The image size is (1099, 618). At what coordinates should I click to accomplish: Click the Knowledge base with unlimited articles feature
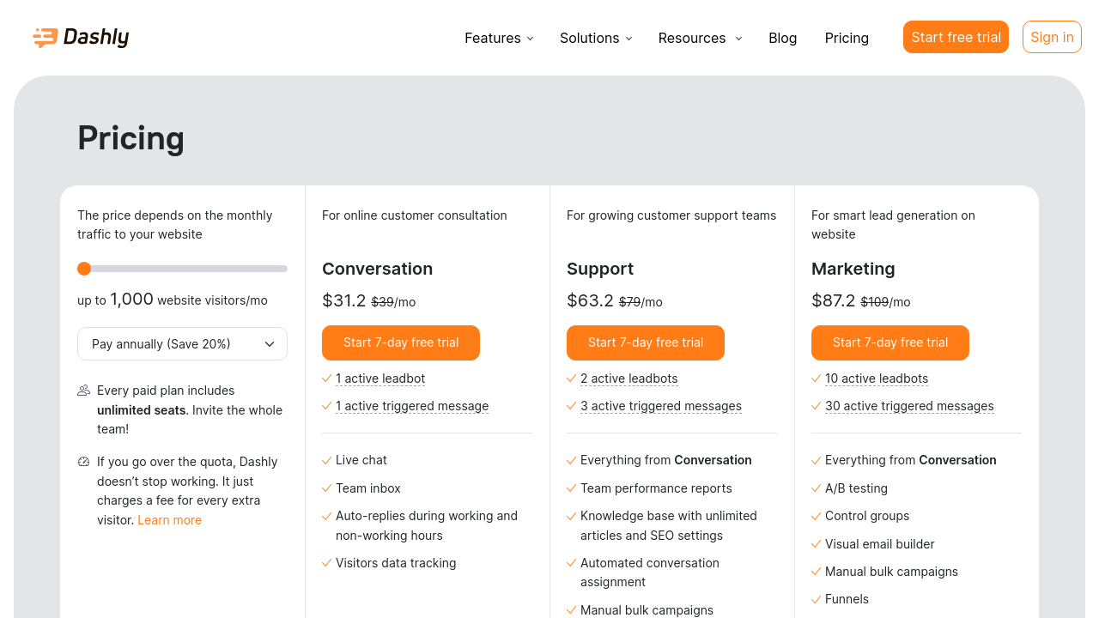click(x=669, y=525)
